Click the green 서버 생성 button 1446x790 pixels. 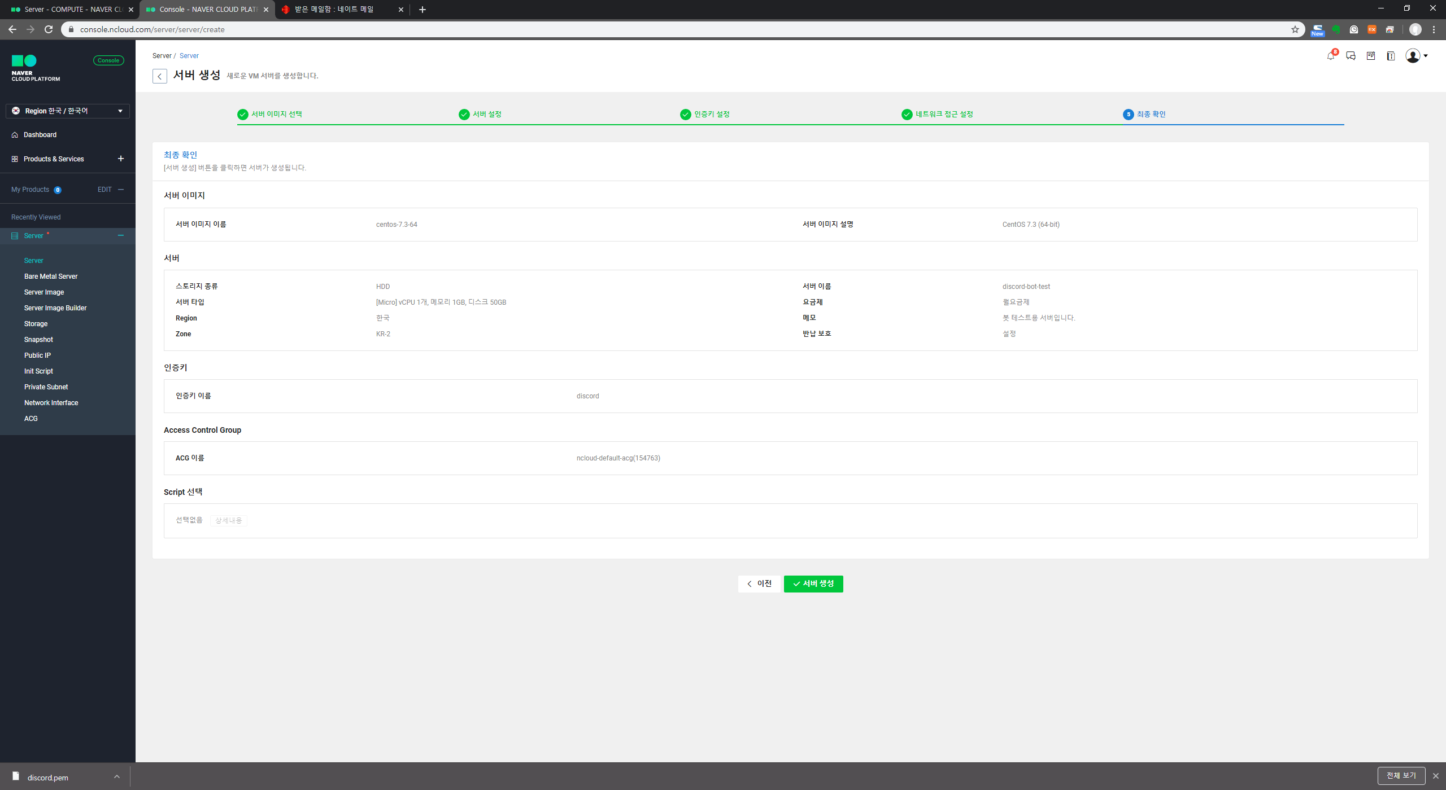pyautogui.click(x=813, y=584)
